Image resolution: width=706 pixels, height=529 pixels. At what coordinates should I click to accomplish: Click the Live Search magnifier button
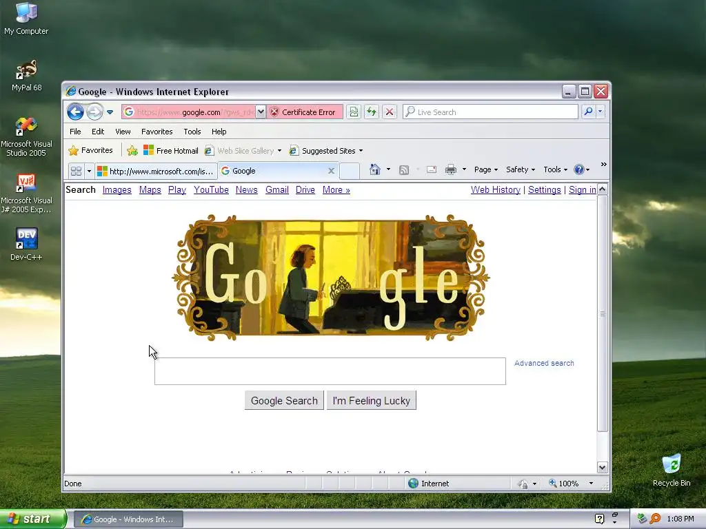click(588, 112)
